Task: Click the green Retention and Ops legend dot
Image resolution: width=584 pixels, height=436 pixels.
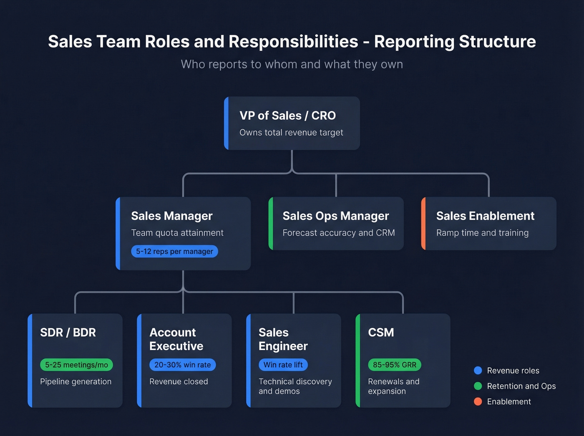Action: 478,386
